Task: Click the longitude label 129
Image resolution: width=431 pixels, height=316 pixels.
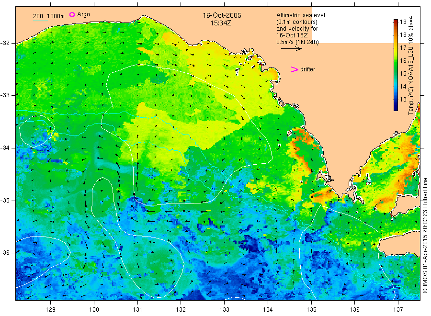Action: (51, 310)
